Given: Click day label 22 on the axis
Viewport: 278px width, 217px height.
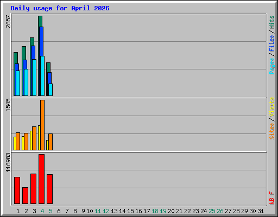Looking at the screenshot, I should tap(187, 211).
